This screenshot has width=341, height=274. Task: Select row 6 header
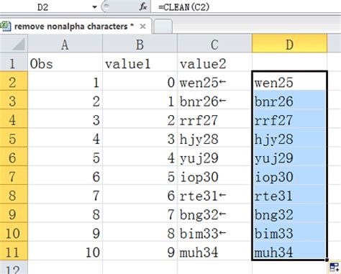coord(14,157)
